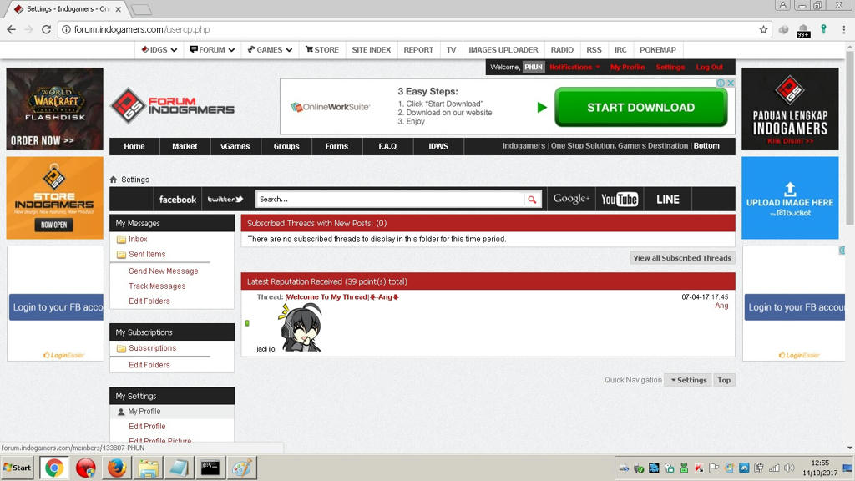The image size is (855, 481).
Task: Open the twitter social button
Action: 225,200
